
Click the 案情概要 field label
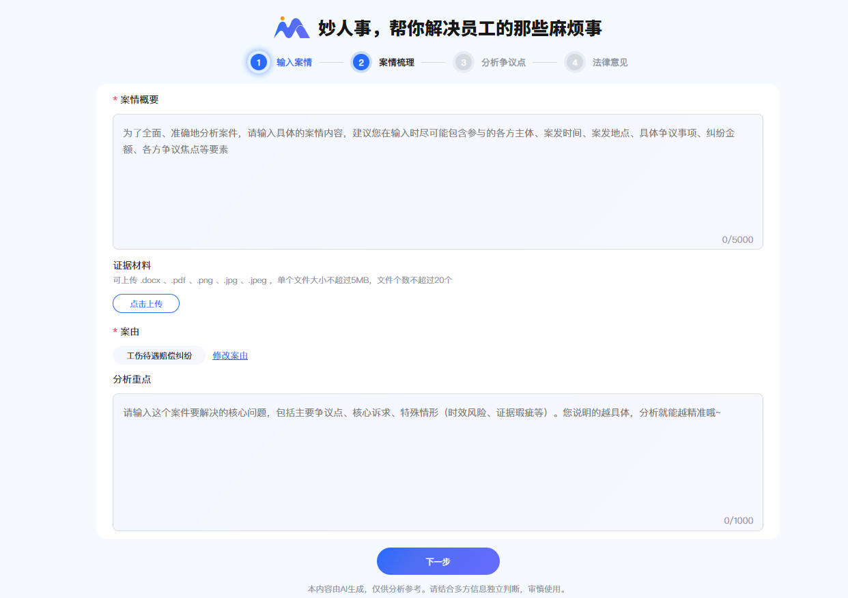(x=139, y=100)
